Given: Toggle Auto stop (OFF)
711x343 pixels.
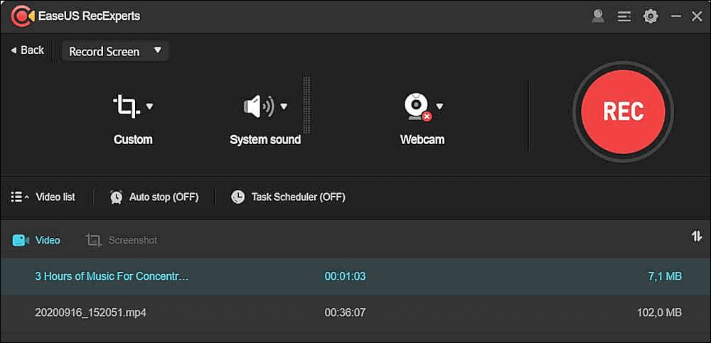Looking at the screenshot, I should 154,197.
